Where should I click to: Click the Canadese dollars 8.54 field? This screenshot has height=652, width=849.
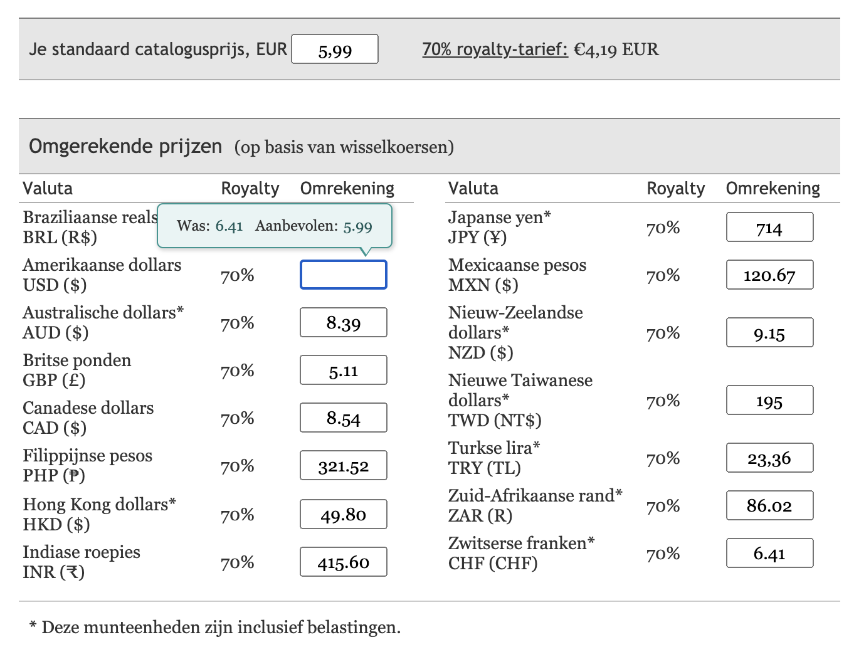[x=343, y=418]
